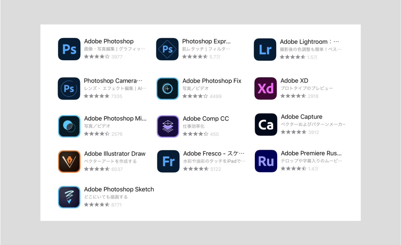Click the star rating showing 1.5万
401x245 pixels.
[x=293, y=57]
